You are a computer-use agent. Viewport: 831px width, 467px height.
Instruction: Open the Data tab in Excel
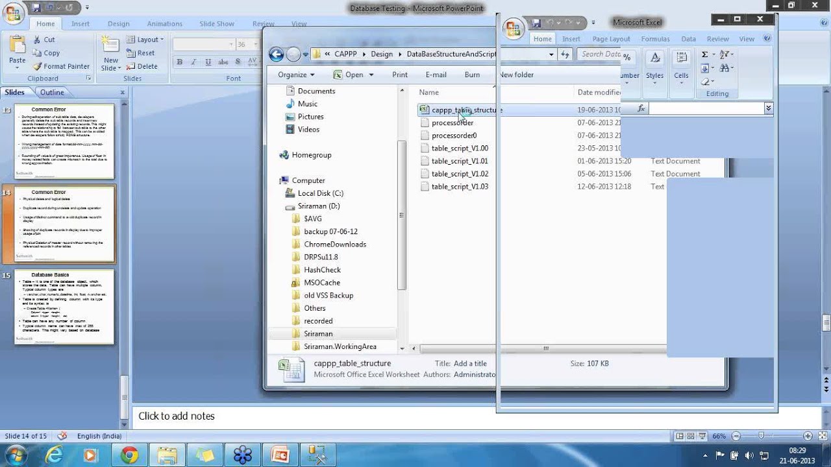tap(688, 39)
